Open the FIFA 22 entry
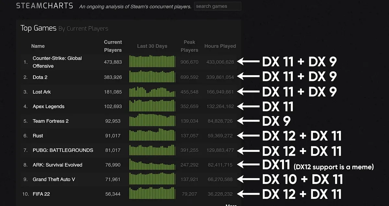The height and width of the screenshot is (206, 389). 41,194
